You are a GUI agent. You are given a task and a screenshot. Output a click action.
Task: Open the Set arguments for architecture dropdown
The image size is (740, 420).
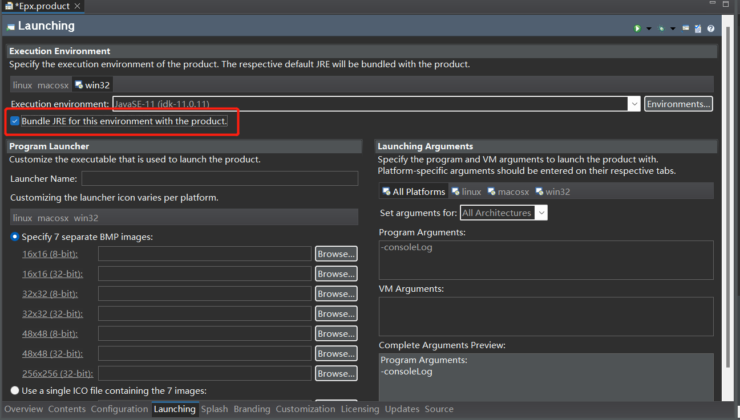(504, 213)
